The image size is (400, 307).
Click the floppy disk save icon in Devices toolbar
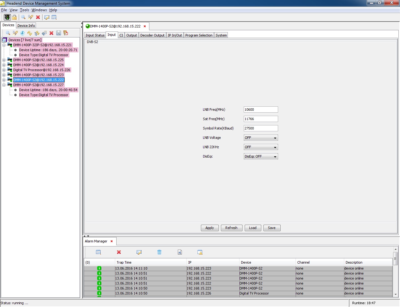(58, 33)
